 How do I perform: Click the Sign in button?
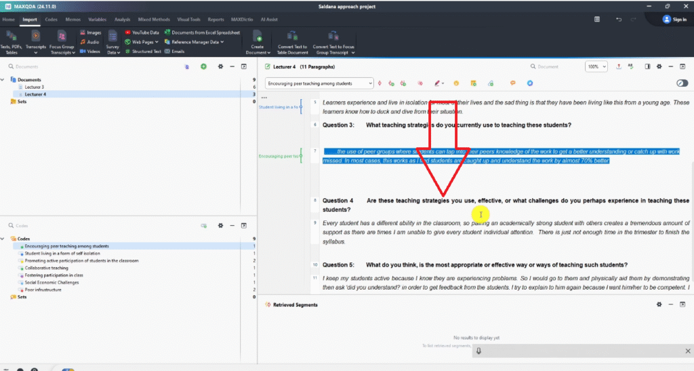tap(674, 20)
